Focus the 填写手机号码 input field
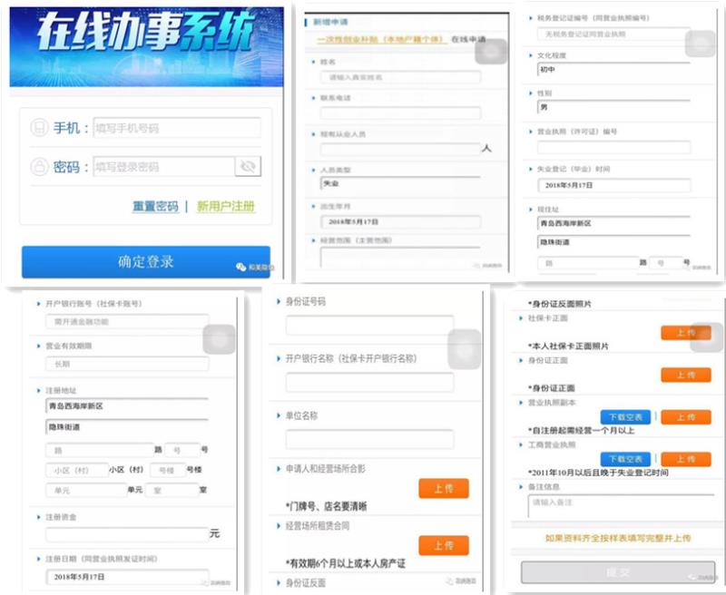726x595 pixels. [176, 128]
